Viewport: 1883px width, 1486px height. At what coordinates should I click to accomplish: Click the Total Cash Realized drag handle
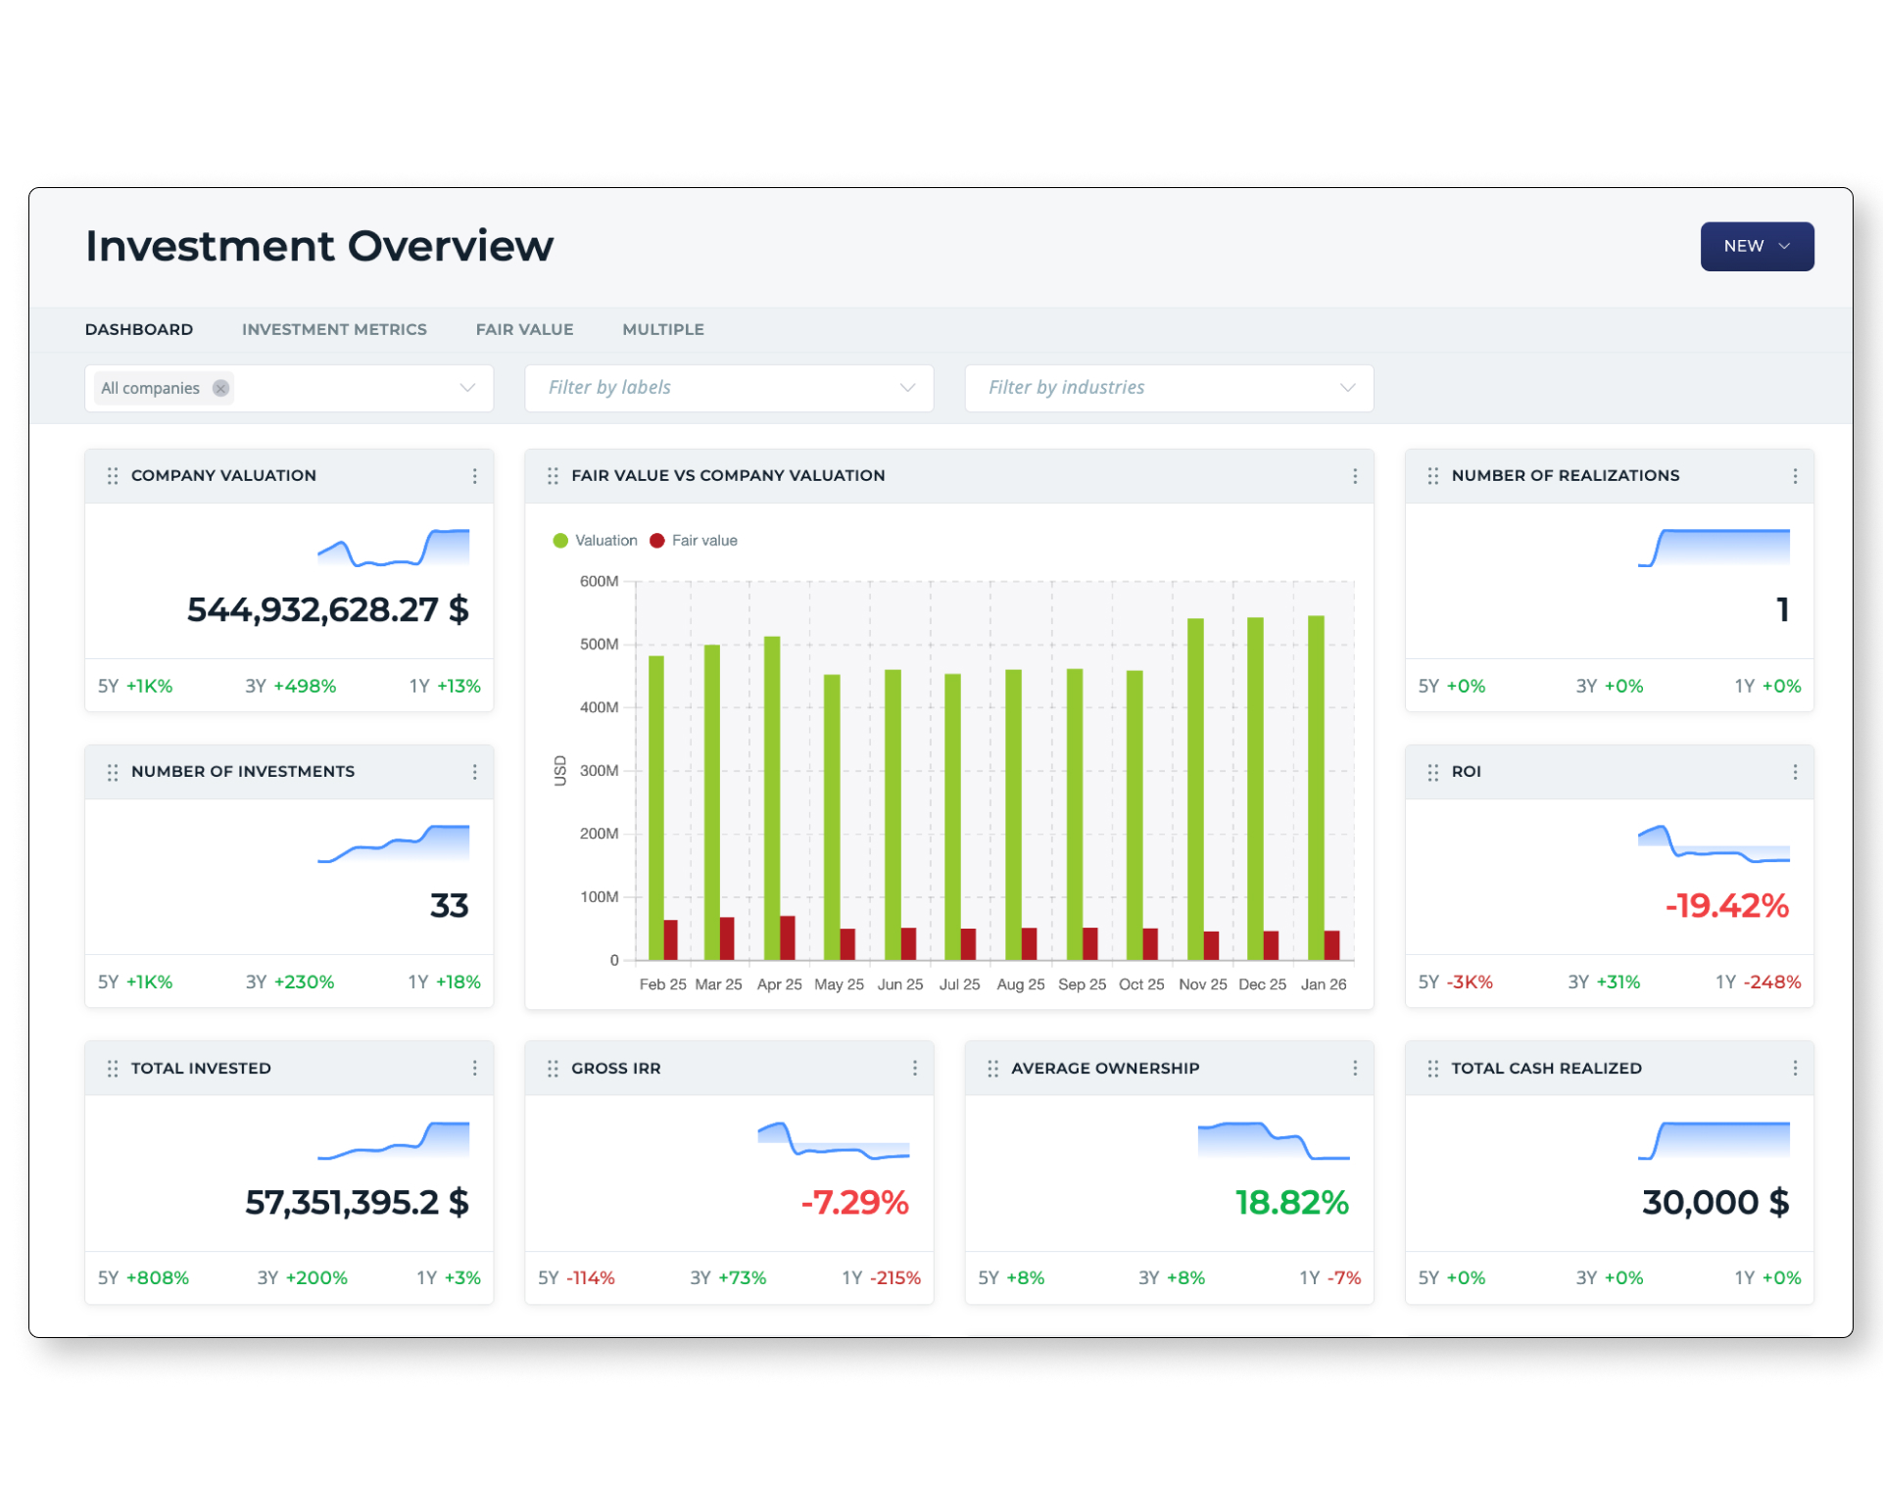pos(1433,1069)
